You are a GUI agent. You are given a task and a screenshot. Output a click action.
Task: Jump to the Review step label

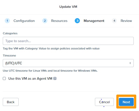(x=126, y=21)
